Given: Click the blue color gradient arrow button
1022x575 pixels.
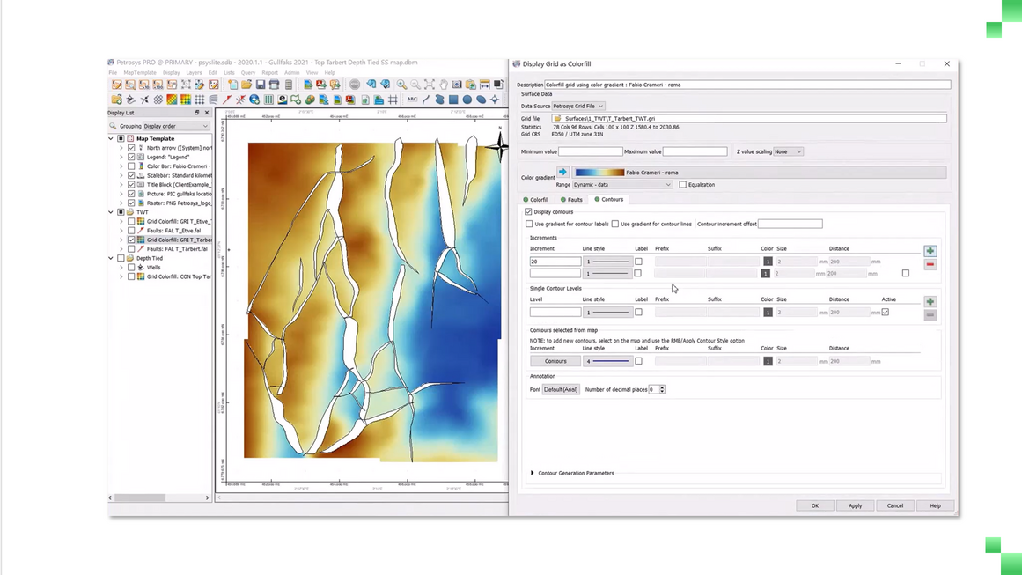Looking at the screenshot, I should tap(562, 173).
